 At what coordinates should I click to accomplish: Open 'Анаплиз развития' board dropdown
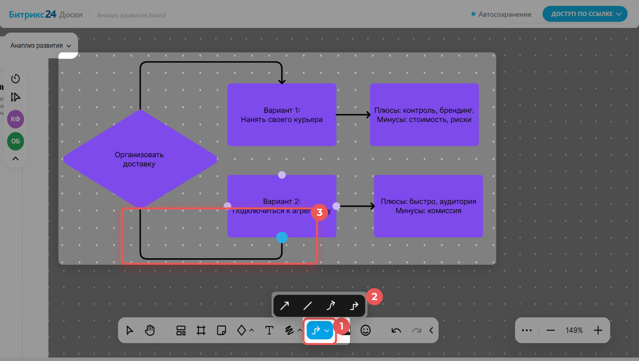(41, 46)
